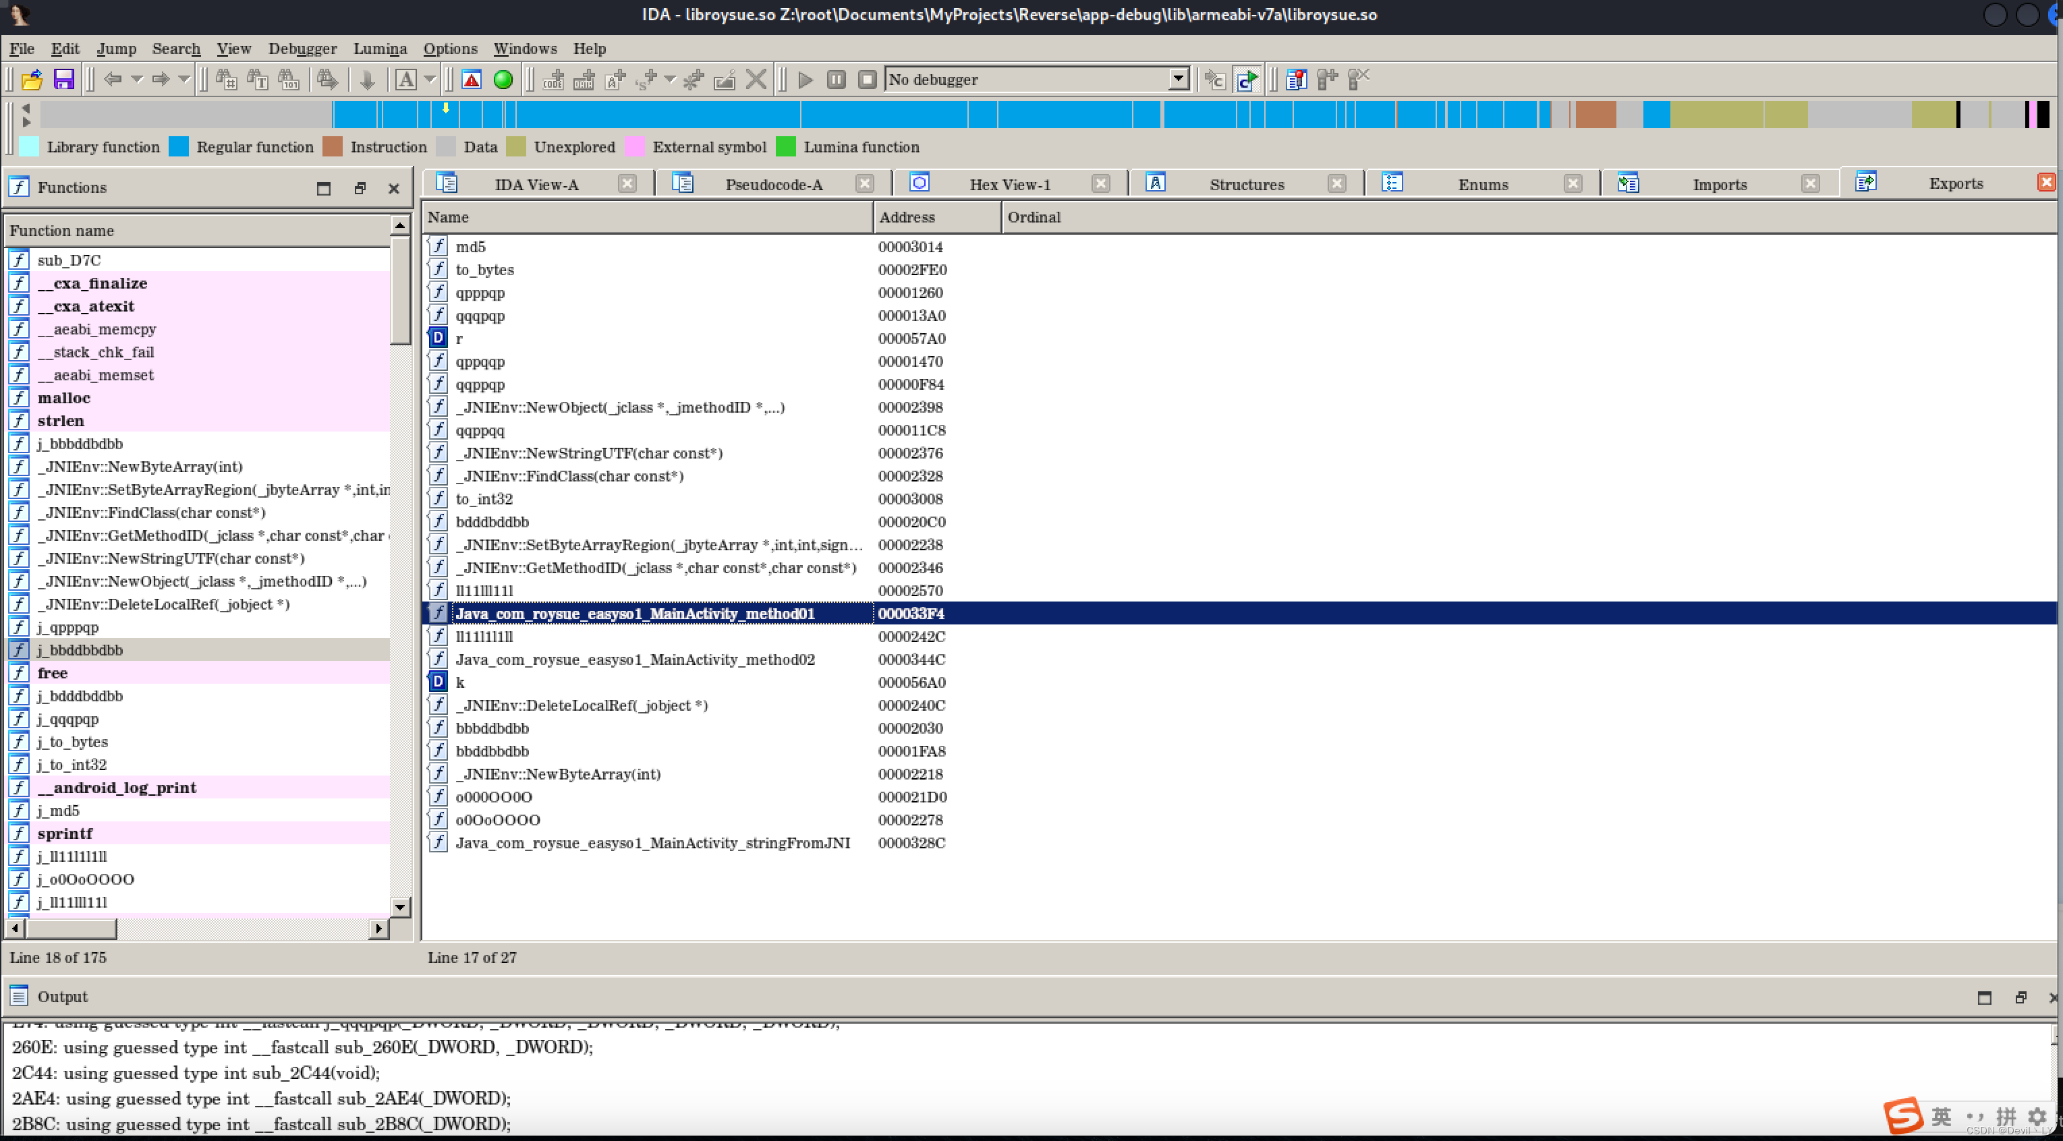Screen dimensions: 2063x1141
Task: Click the breakpoint list toolbar icon
Action: (x=1297, y=80)
